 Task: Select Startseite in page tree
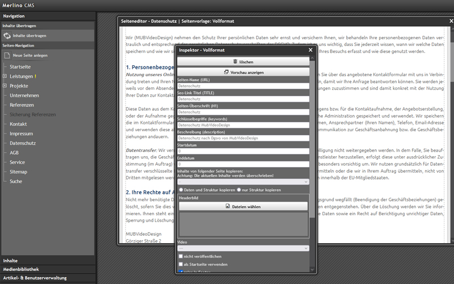pos(20,66)
